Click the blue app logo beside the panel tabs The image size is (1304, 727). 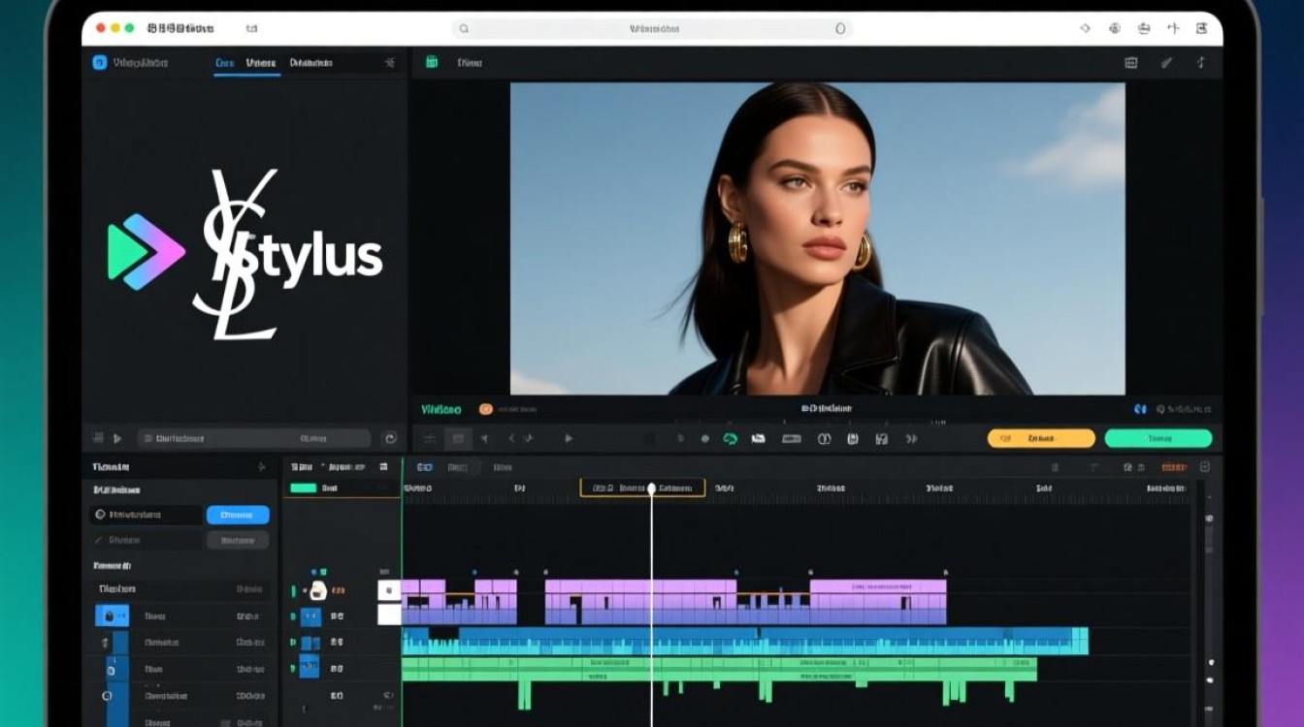pyautogui.click(x=99, y=63)
